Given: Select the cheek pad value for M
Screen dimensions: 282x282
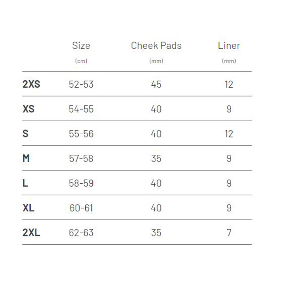Looking at the screenshot, I should tap(156, 159).
